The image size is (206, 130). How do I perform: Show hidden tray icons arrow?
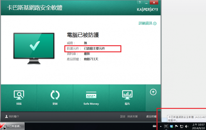161,127
